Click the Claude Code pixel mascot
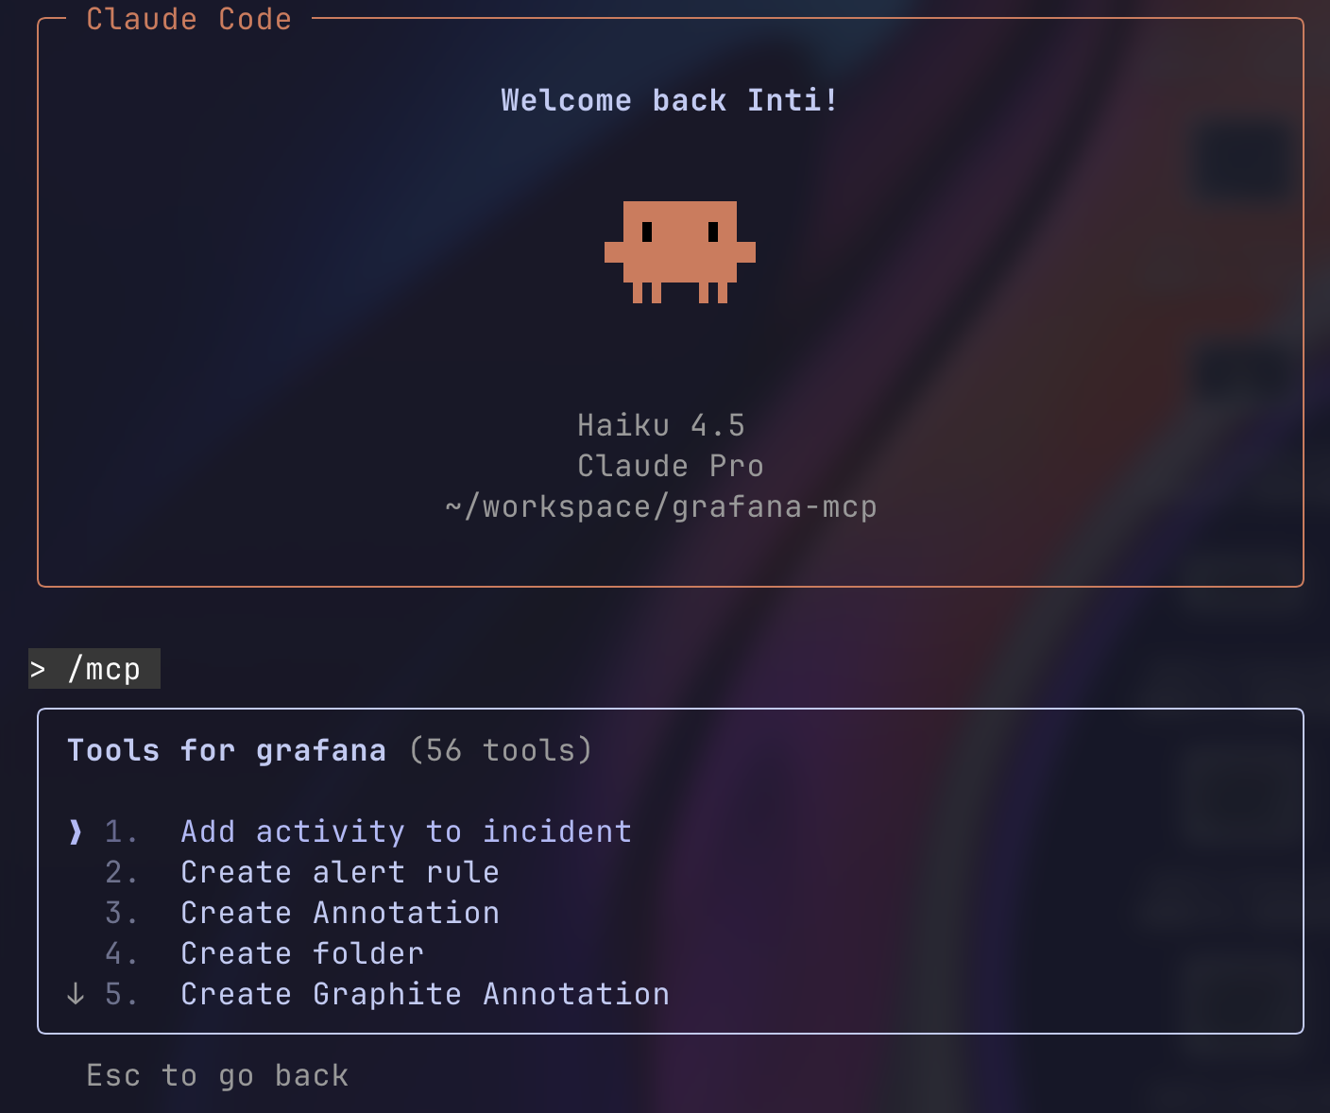 click(x=680, y=252)
